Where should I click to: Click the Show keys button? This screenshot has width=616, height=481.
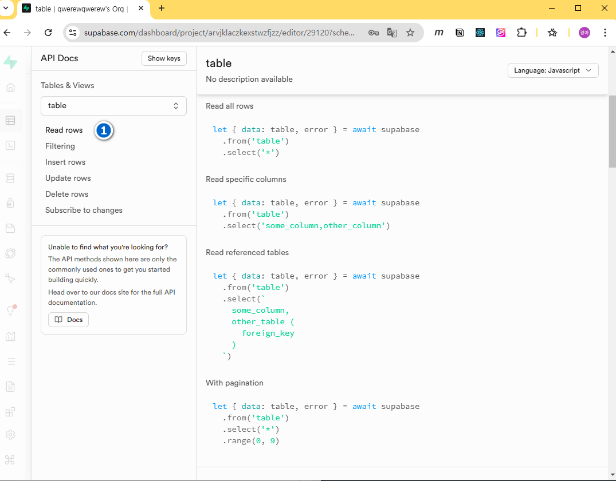[x=164, y=58]
